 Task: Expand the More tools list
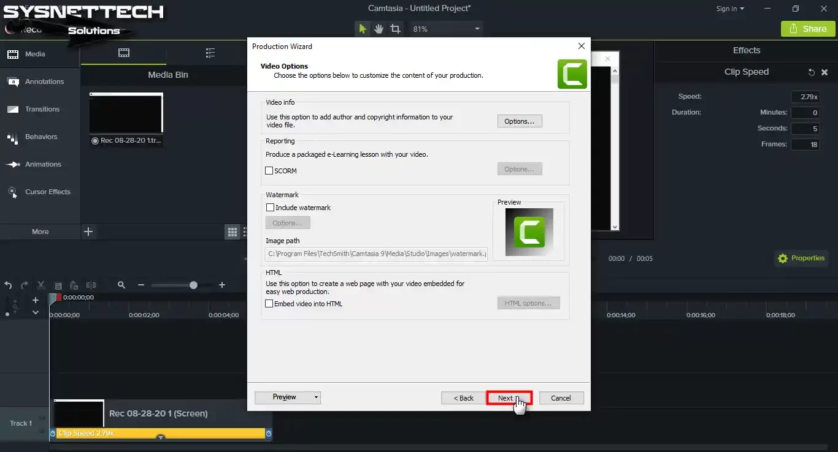(40, 232)
